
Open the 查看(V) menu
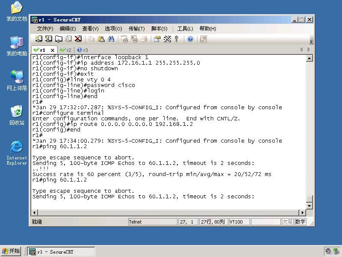(x=90, y=29)
